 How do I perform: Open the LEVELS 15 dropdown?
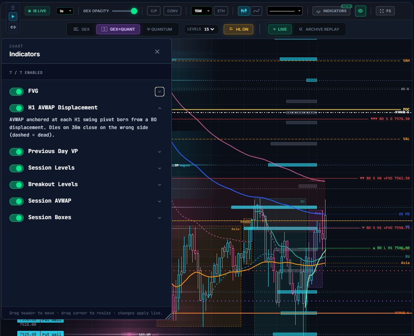click(x=201, y=30)
